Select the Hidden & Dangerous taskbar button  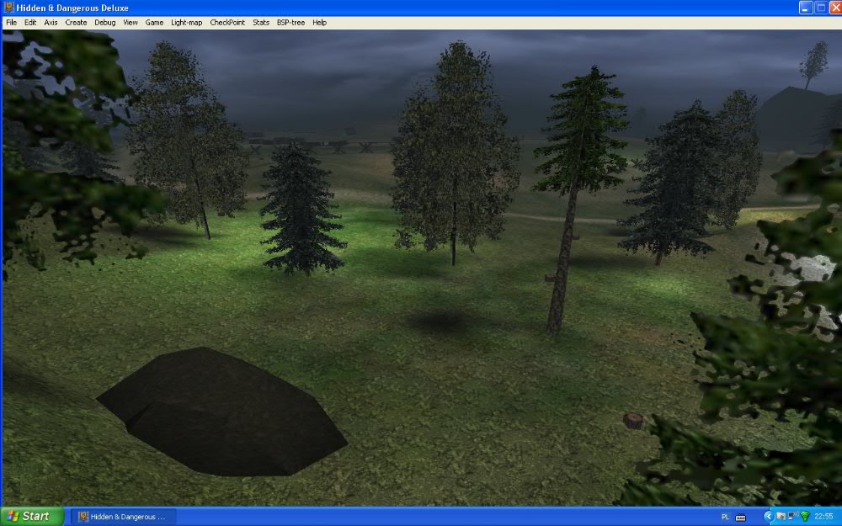tap(123, 517)
